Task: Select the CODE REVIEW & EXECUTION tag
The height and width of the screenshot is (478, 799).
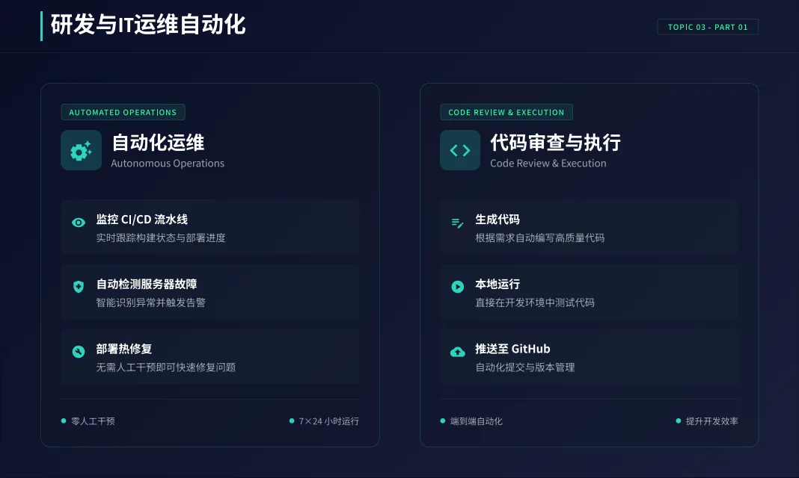Action: [x=506, y=112]
